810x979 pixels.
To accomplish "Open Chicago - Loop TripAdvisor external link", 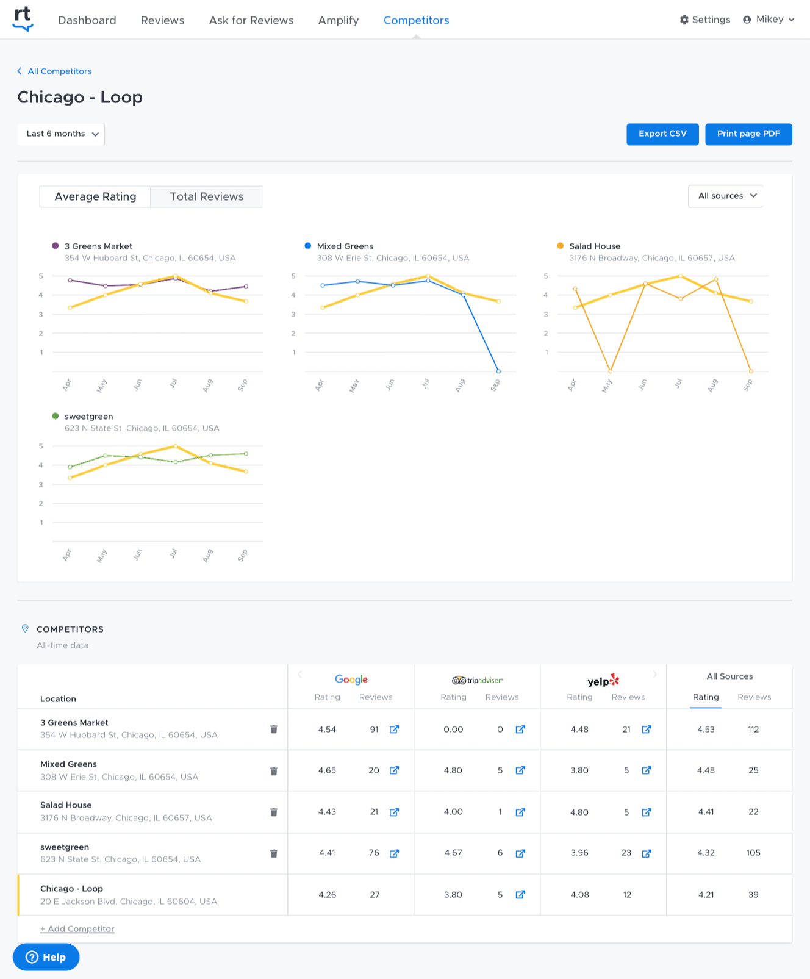I will coord(520,895).
